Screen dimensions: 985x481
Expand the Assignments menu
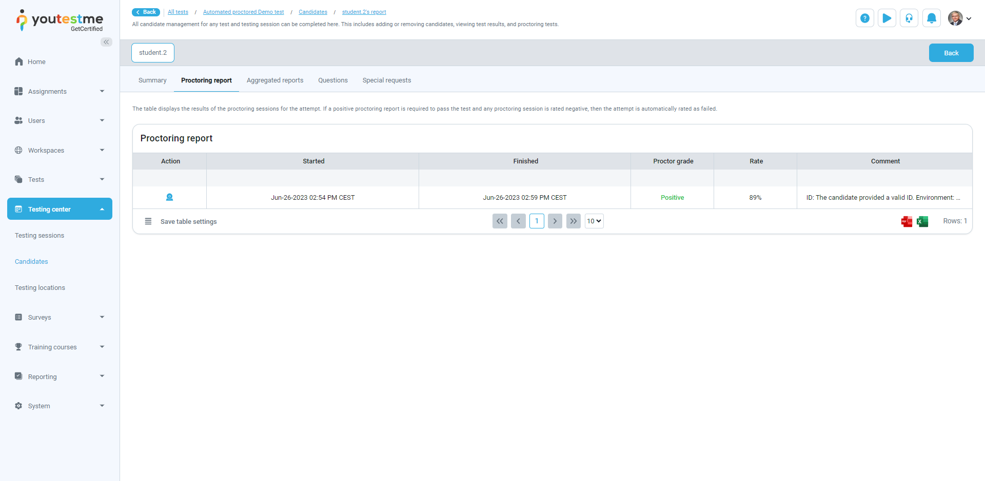pos(60,91)
